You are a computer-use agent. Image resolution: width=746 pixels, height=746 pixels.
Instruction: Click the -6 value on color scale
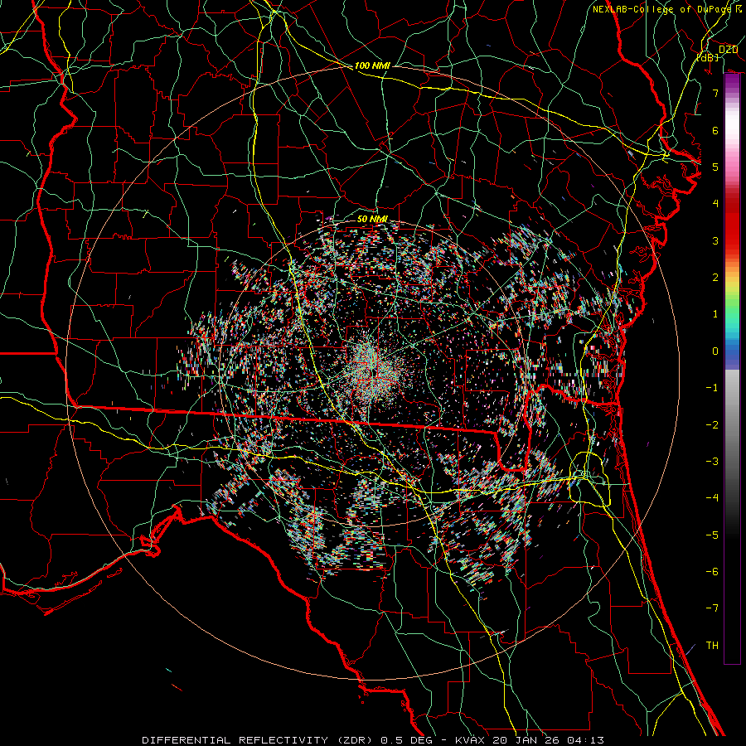click(x=712, y=572)
